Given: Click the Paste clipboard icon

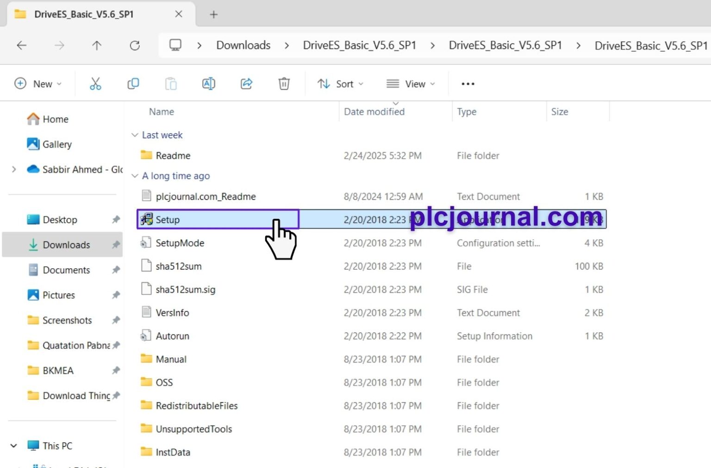Looking at the screenshot, I should 171,84.
